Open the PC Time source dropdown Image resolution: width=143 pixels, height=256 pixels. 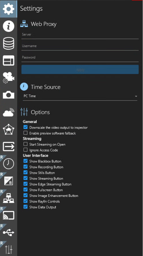[x=80, y=96]
